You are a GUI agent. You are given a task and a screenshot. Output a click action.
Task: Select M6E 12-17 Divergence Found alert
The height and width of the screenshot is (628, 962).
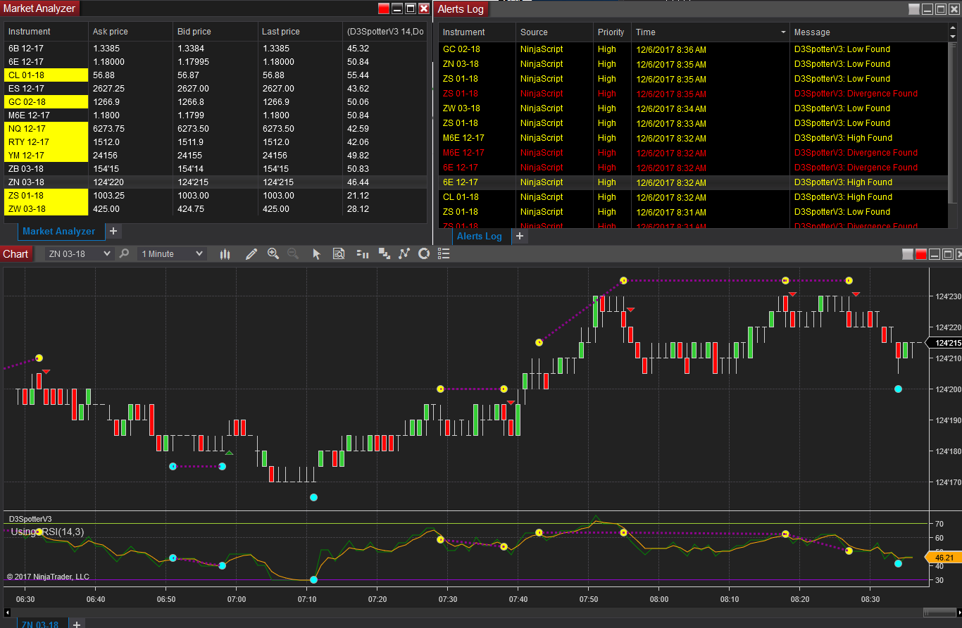pyautogui.click(x=694, y=153)
